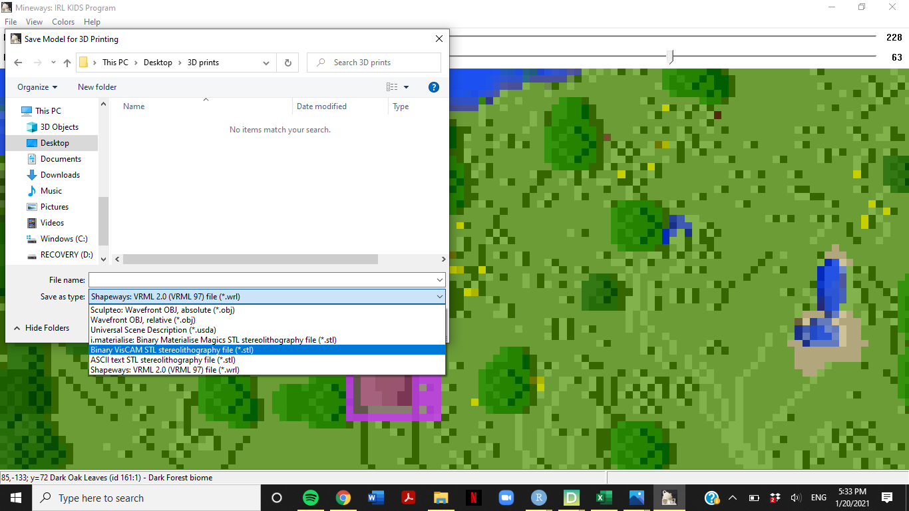Click the forward navigation arrow in dialog
Viewport: 909px width, 511px height.
coord(37,63)
